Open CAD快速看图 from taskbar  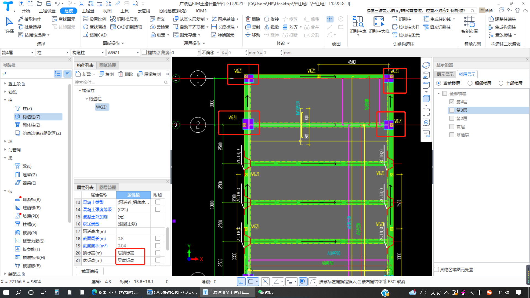172,292
